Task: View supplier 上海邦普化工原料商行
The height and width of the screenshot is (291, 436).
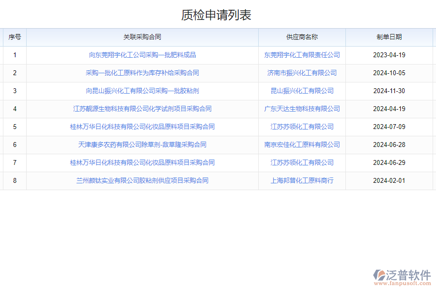Action: pos(301,180)
